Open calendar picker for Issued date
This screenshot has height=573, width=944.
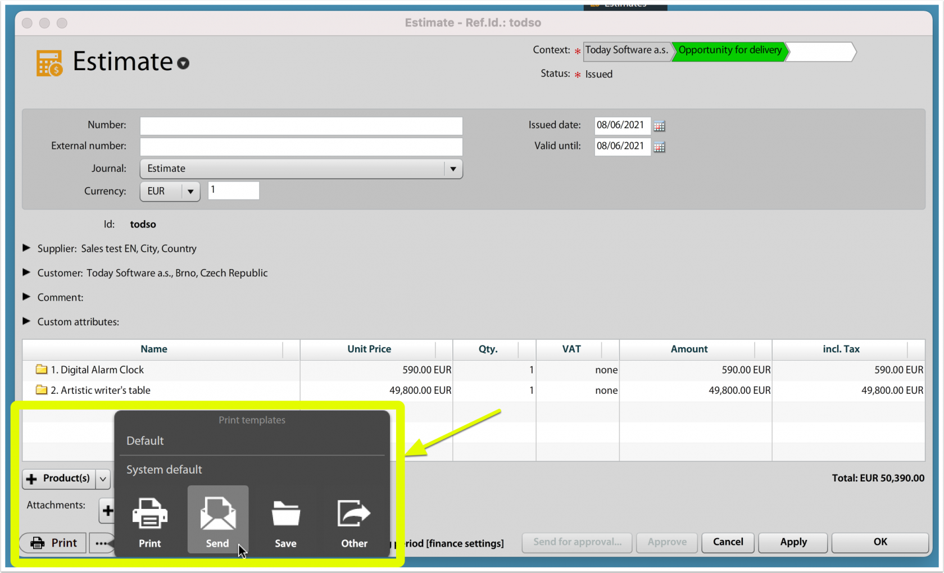tap(659, 126)
